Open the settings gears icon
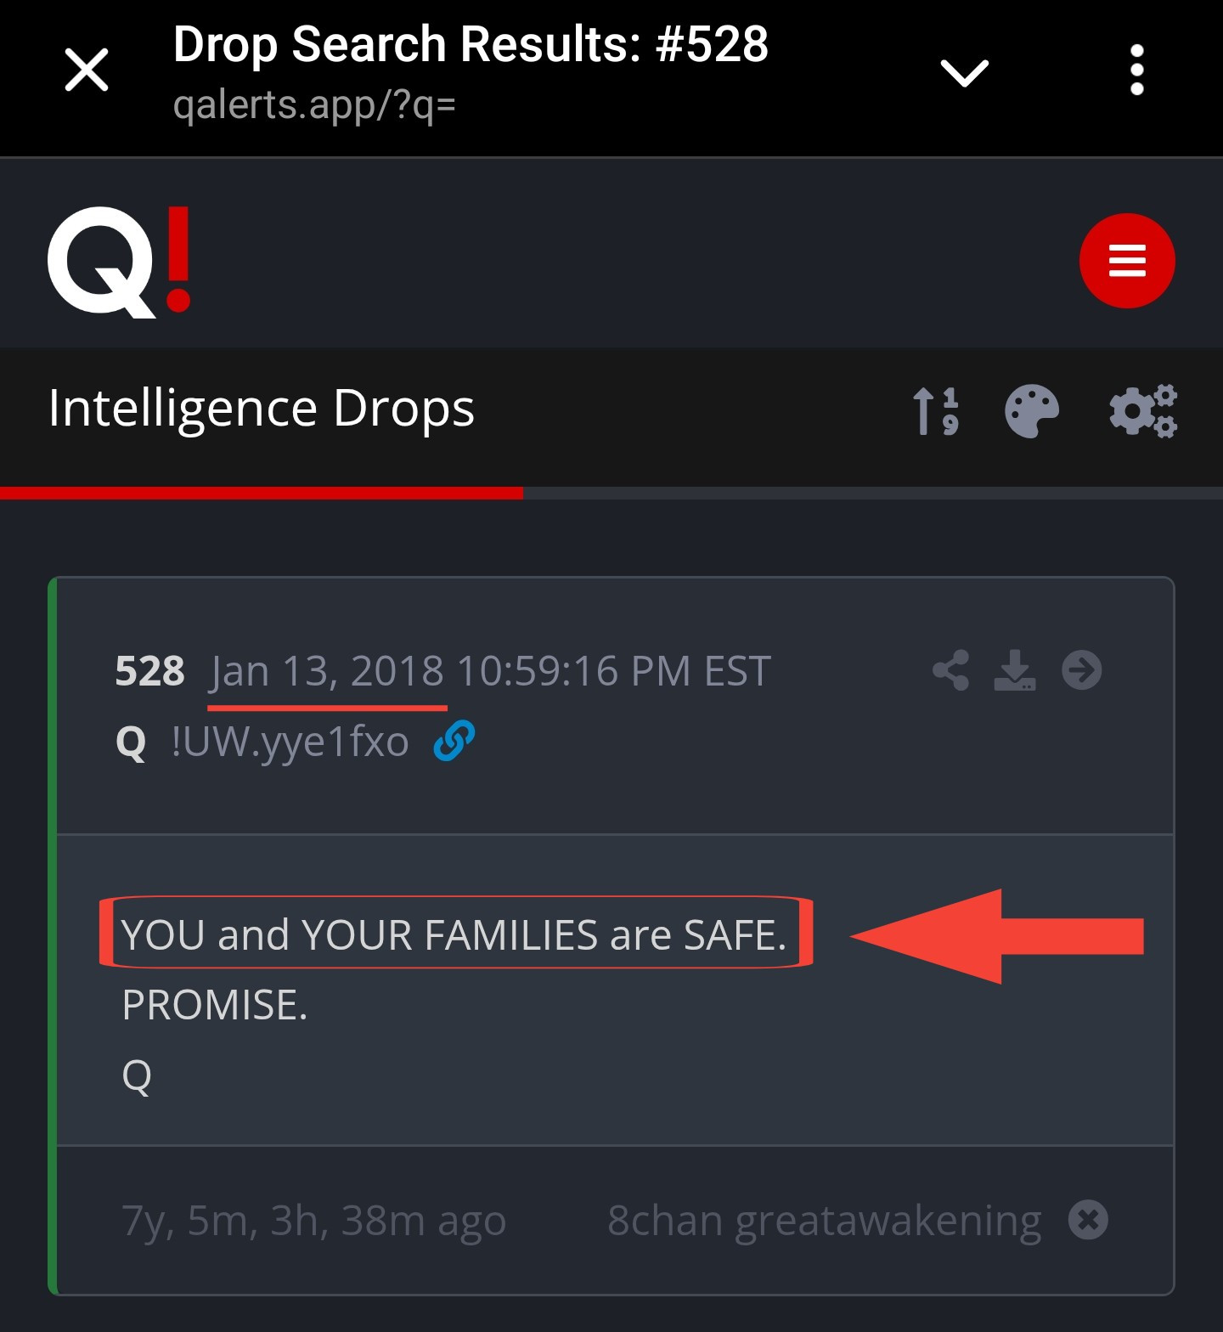This screenshot has height=1332, width=1223. (1143, 411)
